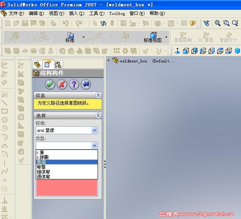
Task: Select back standard view cube icon
Action: point(194,51)
